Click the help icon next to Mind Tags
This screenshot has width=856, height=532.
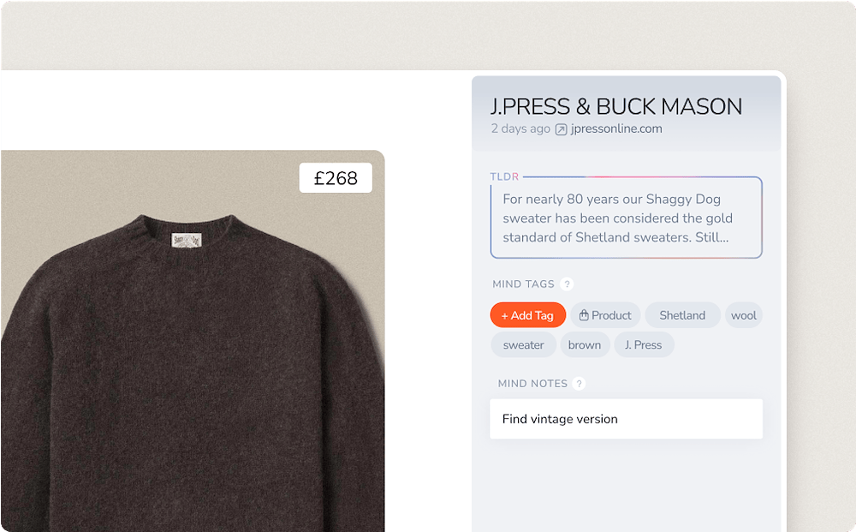pyautogui.click(x=567, y=284)
